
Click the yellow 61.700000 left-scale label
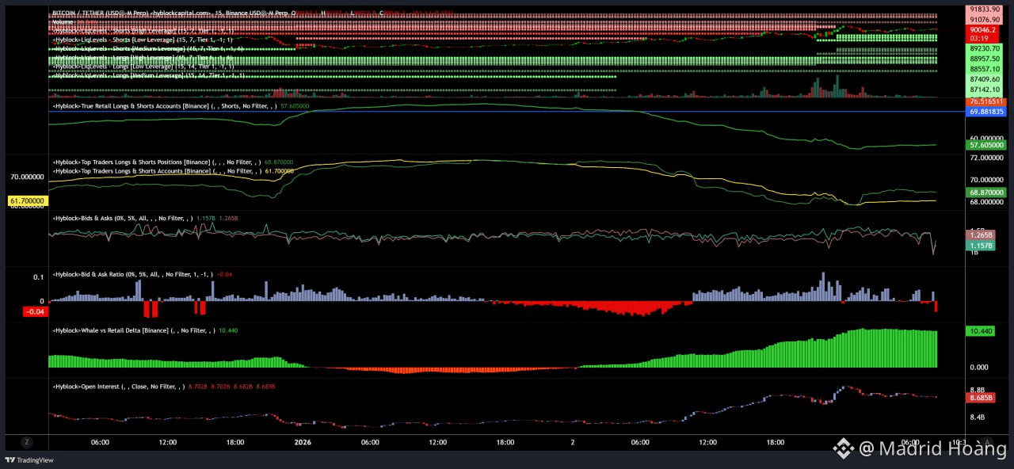[29, 202]
